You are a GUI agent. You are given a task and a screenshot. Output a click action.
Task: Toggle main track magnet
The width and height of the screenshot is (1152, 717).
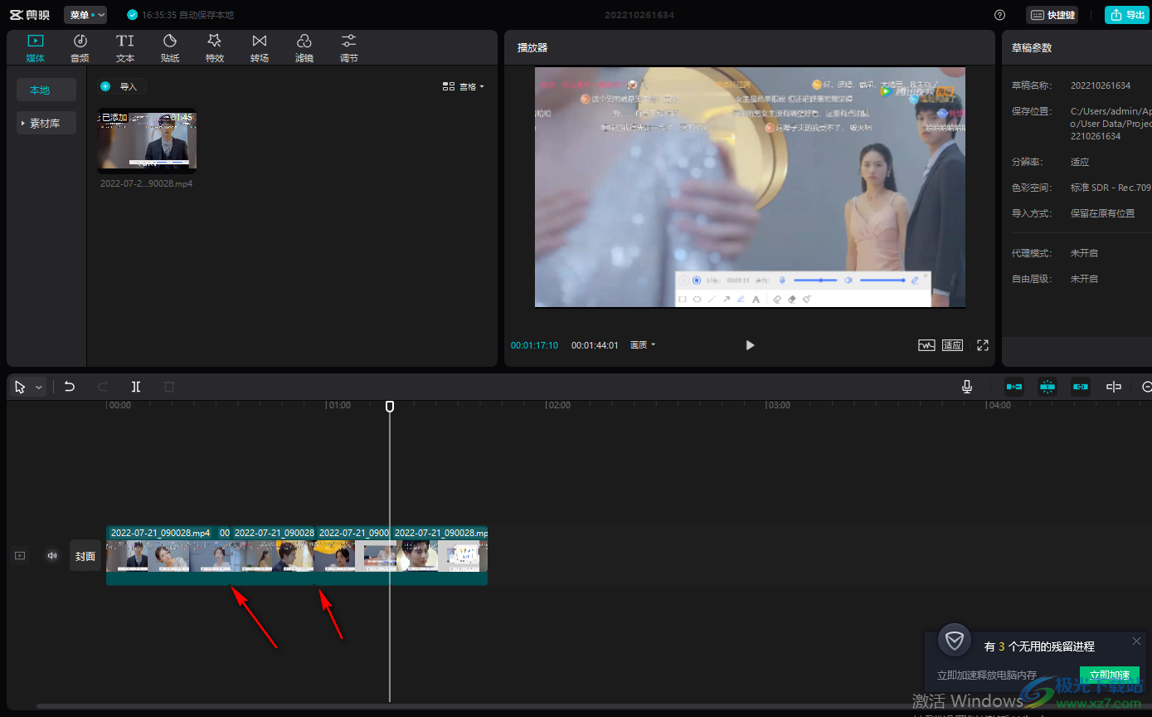click(x=1014, y=387)
